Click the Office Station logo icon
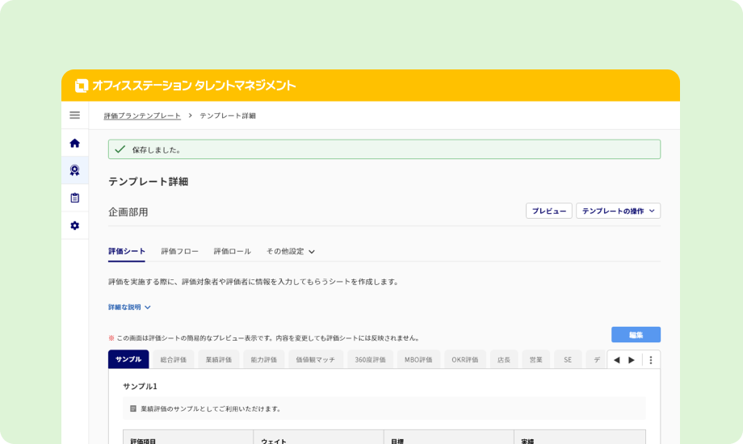743x444 pixels. pyautogui.click(x=82, y=86)
